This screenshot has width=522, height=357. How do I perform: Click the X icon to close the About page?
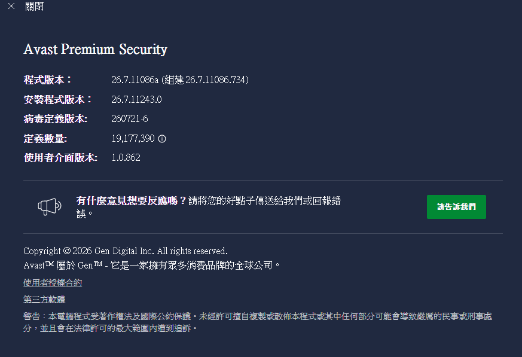11,7
